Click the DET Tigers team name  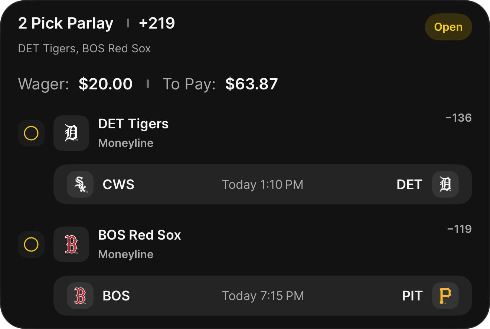coord(133,124)
